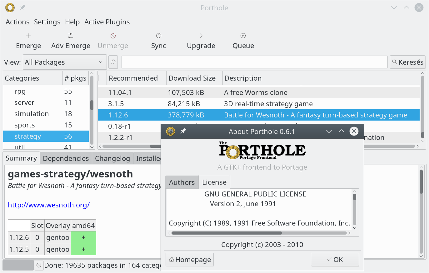The image size is (429, 273).
Task: Click the Sync refresh icon
Action: point(159,36)
